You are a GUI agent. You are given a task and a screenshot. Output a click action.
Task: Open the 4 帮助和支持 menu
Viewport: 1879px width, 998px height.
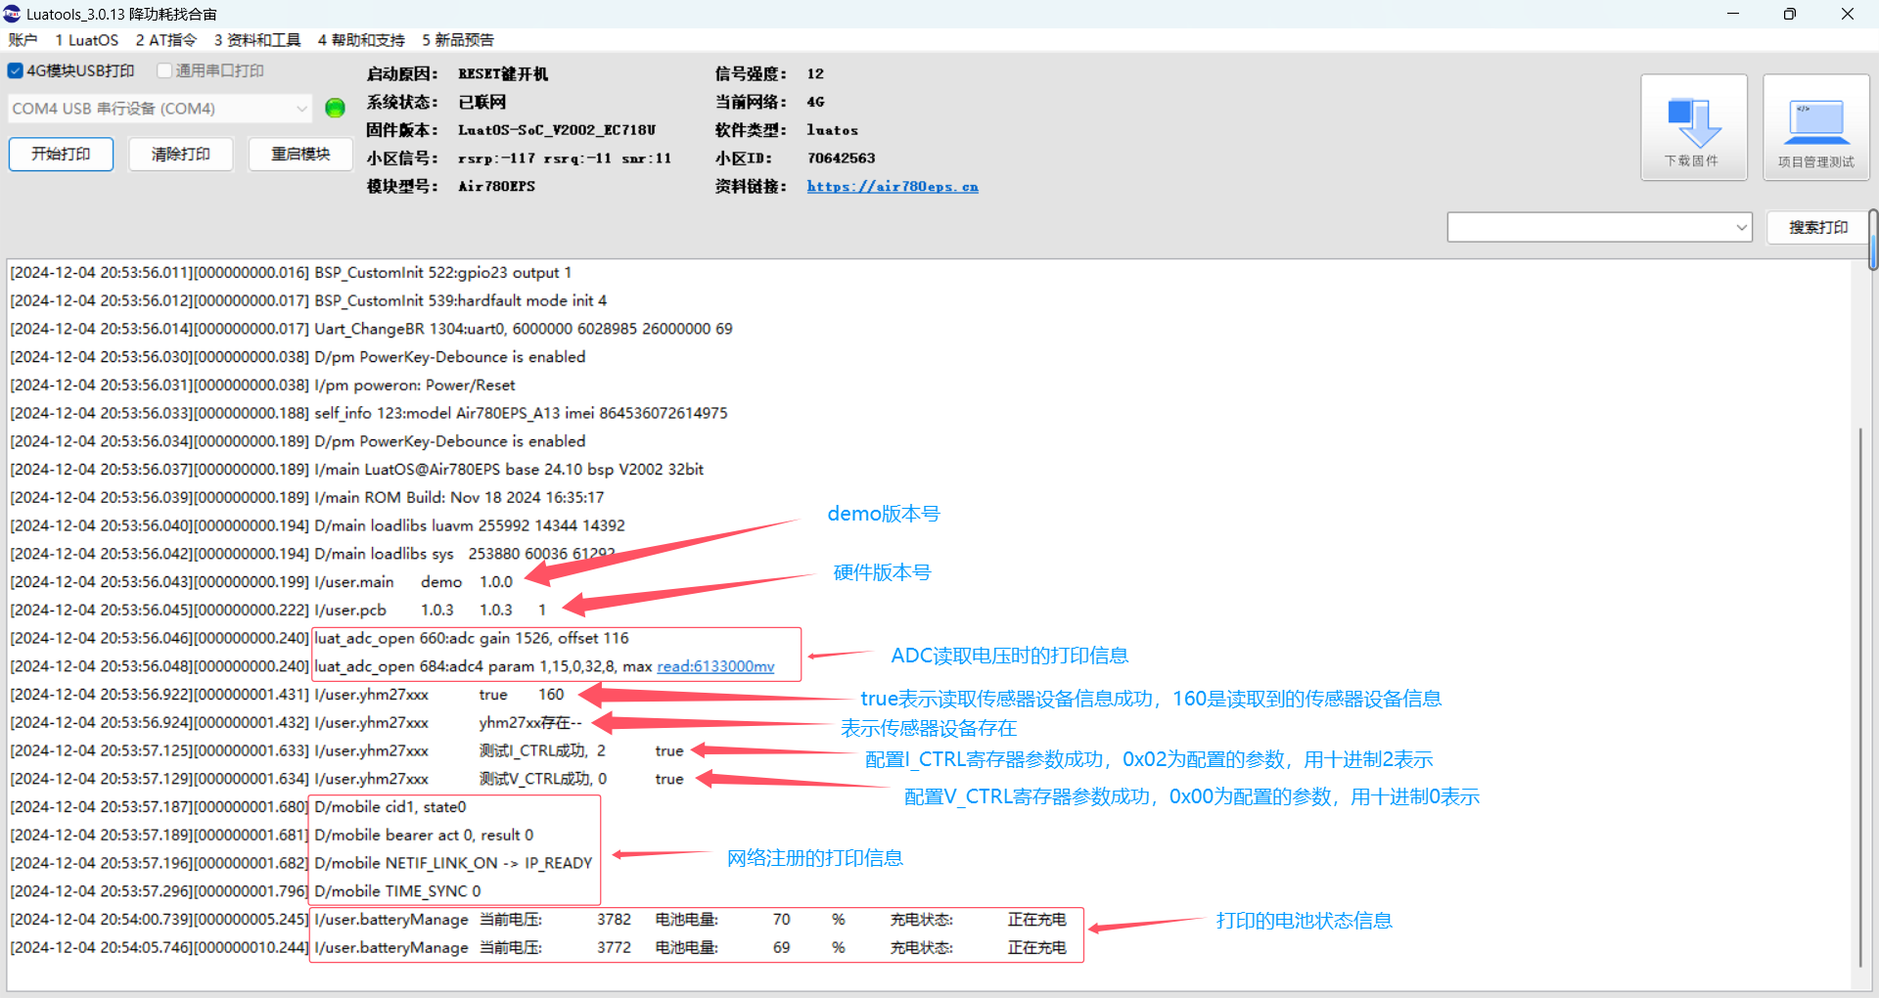pos(361,39)
